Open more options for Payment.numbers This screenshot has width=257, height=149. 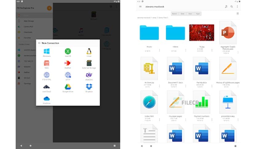coord(212,120)
